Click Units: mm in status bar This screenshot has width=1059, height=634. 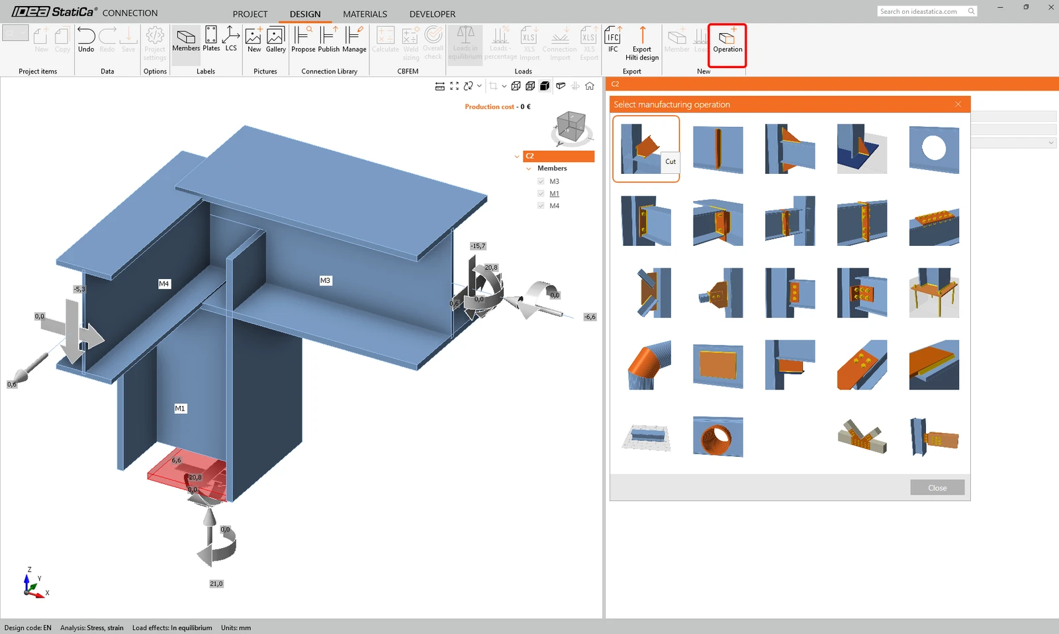[x=236, y=628]
